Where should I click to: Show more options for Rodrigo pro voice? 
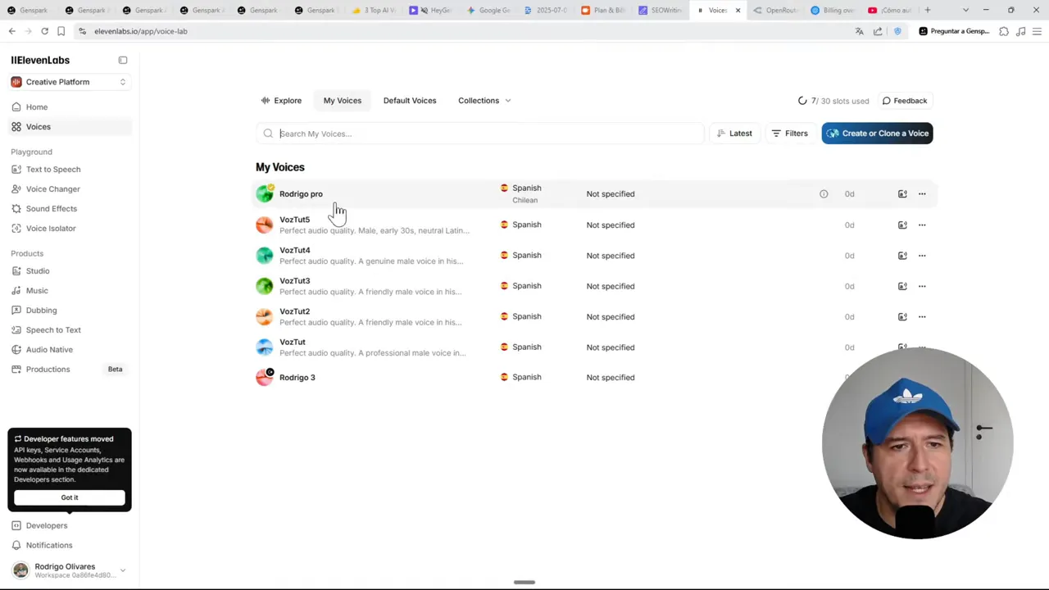tap(921, 193)
